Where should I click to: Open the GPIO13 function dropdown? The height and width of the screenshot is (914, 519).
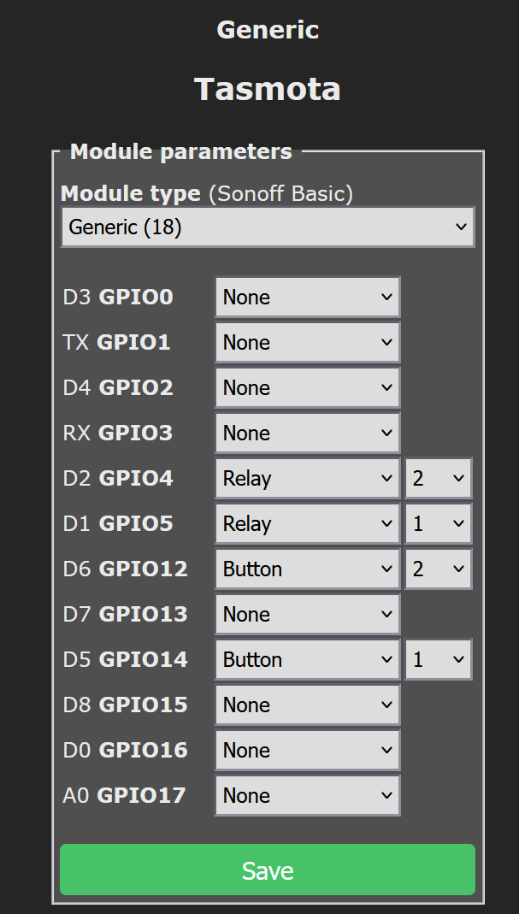pos(307,614)
